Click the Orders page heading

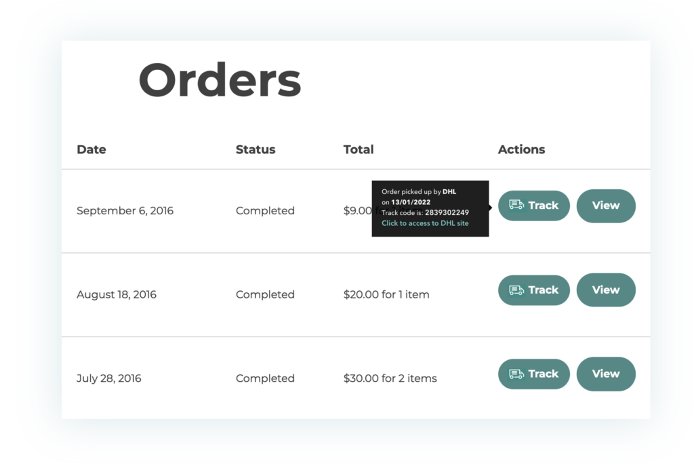pyautogui.click(x=220, y=81)
